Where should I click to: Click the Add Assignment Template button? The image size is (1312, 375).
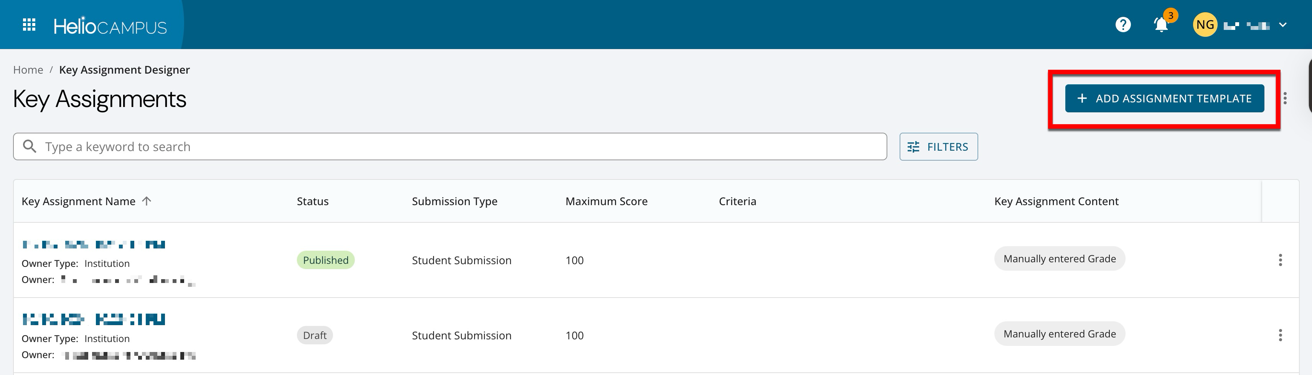tap(1164, 98)
